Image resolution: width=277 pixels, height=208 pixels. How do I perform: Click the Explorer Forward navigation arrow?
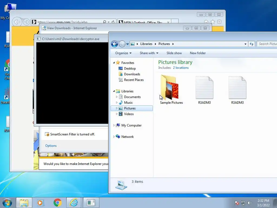122,44
